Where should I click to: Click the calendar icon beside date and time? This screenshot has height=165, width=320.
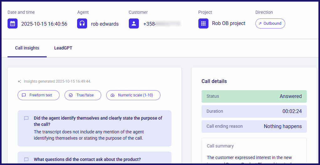(13, 23)
